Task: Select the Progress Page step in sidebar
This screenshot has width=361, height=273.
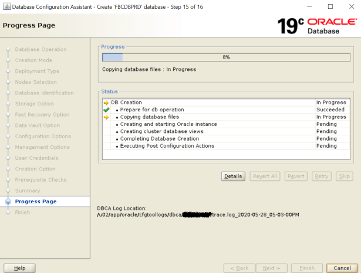Action: click(x=36, y=202)
